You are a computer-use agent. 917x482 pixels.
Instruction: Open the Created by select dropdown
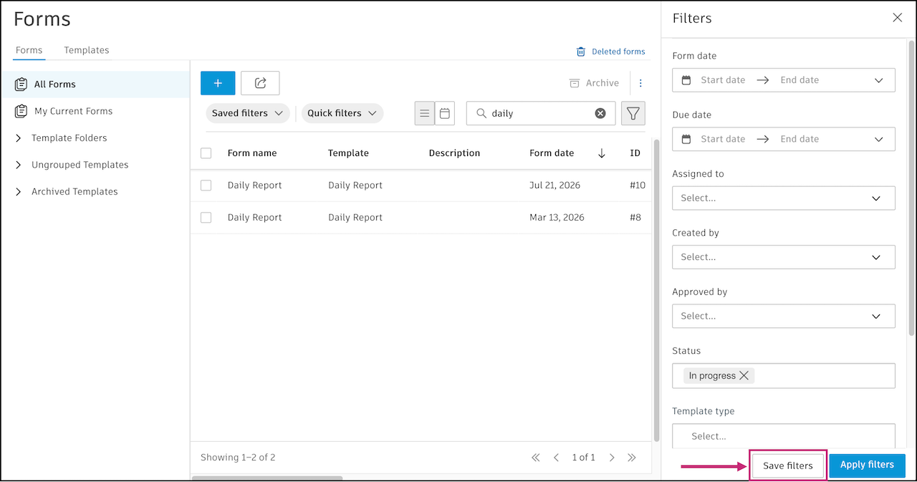tap(784, 257)
